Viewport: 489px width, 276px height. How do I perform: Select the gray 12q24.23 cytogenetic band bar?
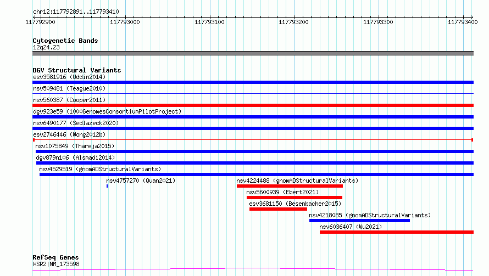point(253,53)
